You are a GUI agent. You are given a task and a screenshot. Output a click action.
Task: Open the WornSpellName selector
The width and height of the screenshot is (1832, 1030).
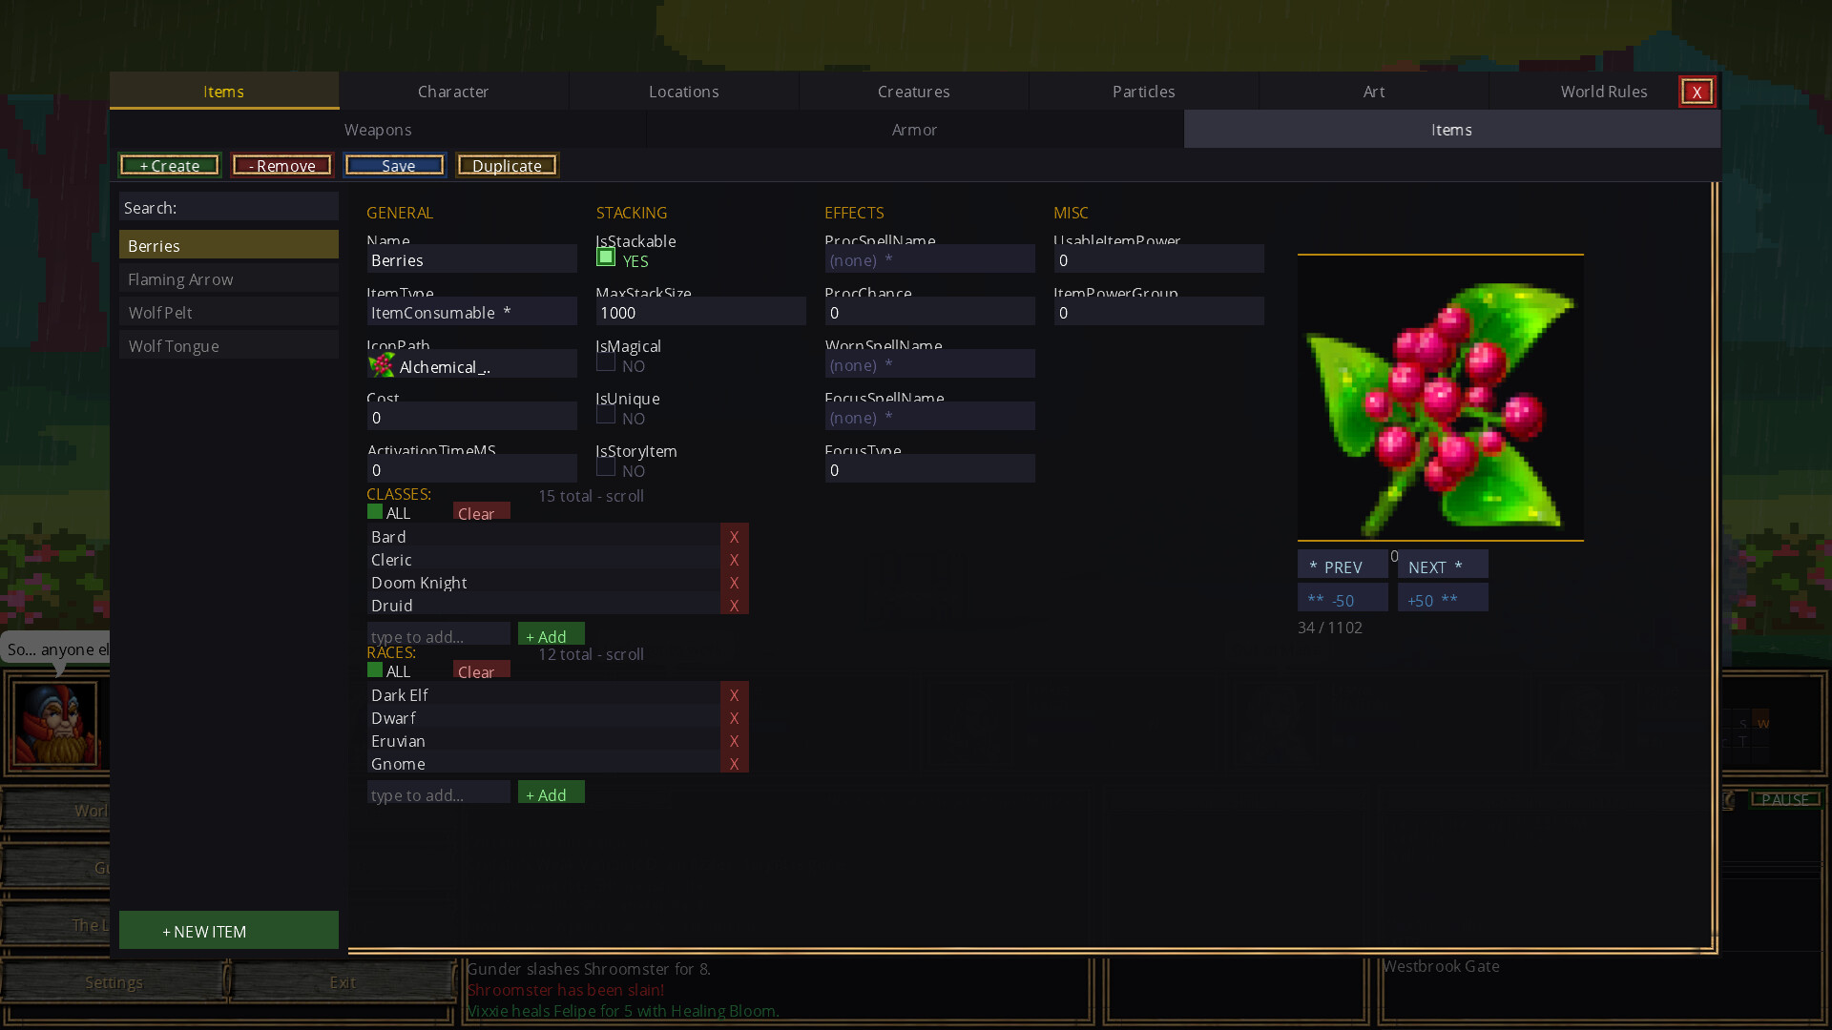pyautogui.click(x=929, y=364)
